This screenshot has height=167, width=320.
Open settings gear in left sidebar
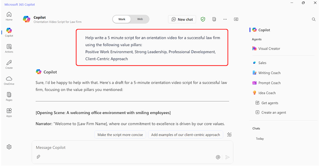tap(9, 147)
